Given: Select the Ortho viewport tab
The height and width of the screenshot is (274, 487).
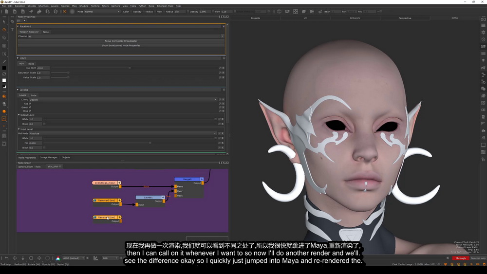Looking at the screenshot, I should pos(455,18).
